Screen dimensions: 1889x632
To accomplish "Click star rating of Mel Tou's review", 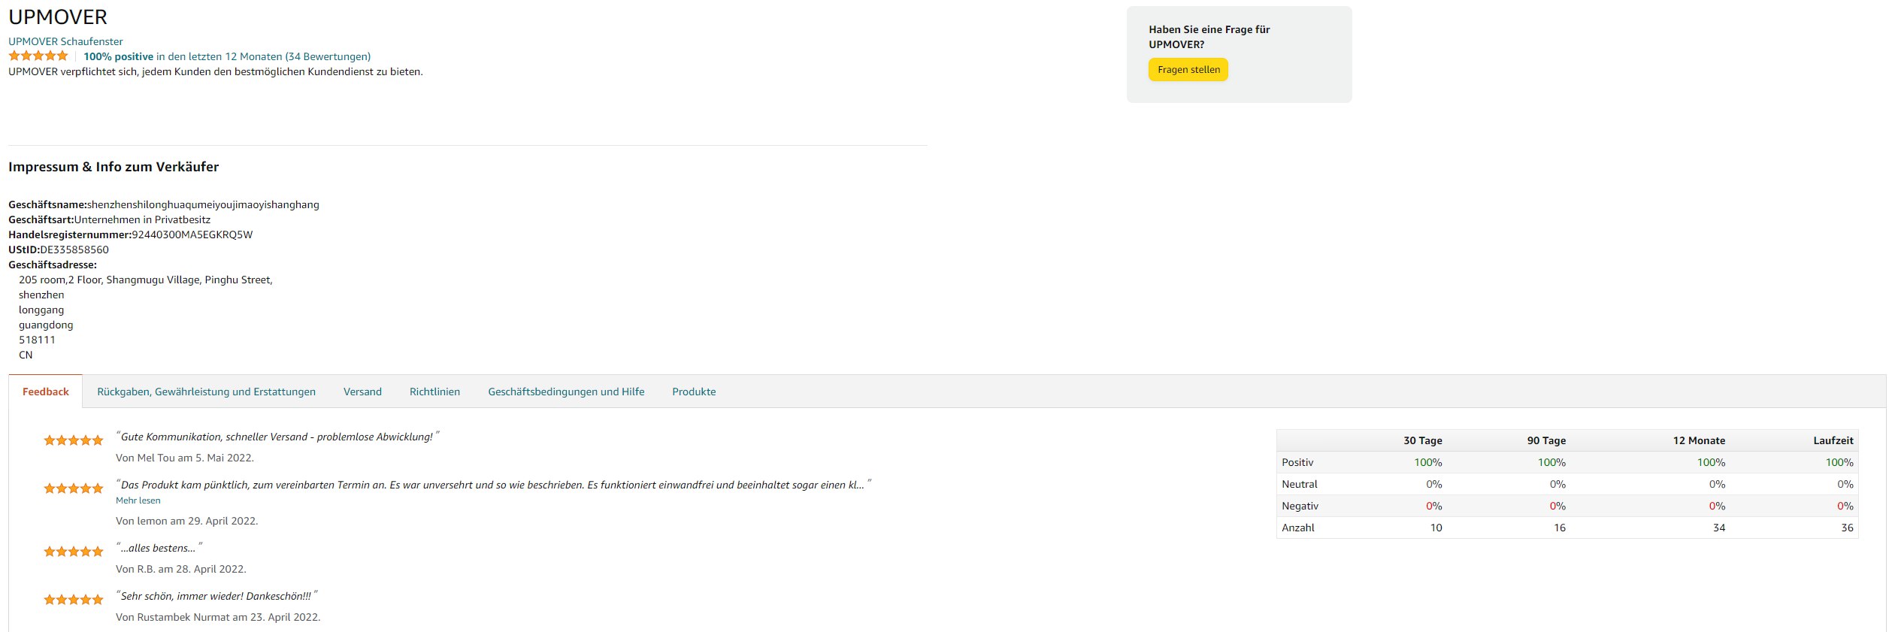I will click(74, 440).
